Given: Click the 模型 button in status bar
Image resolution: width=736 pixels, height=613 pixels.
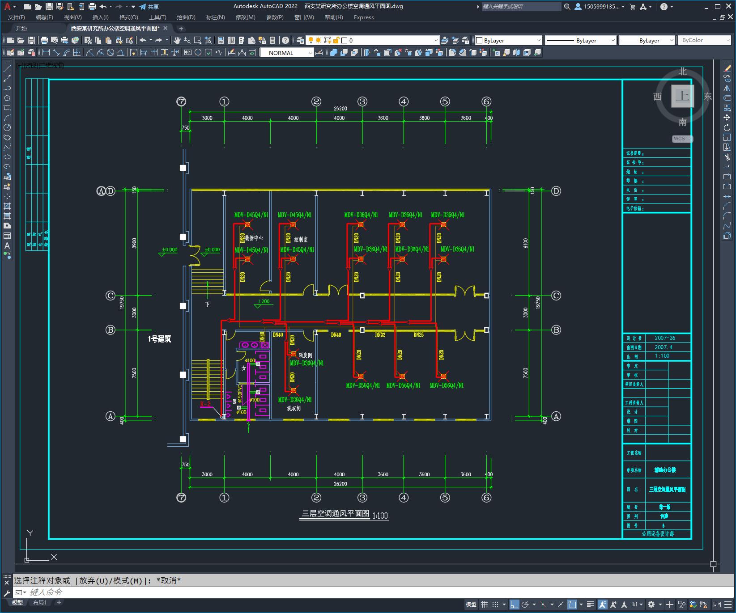Looking at the screenshot, I should 471,605.
